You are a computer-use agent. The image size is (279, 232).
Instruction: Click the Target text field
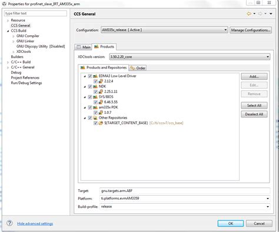click(185, 190)
